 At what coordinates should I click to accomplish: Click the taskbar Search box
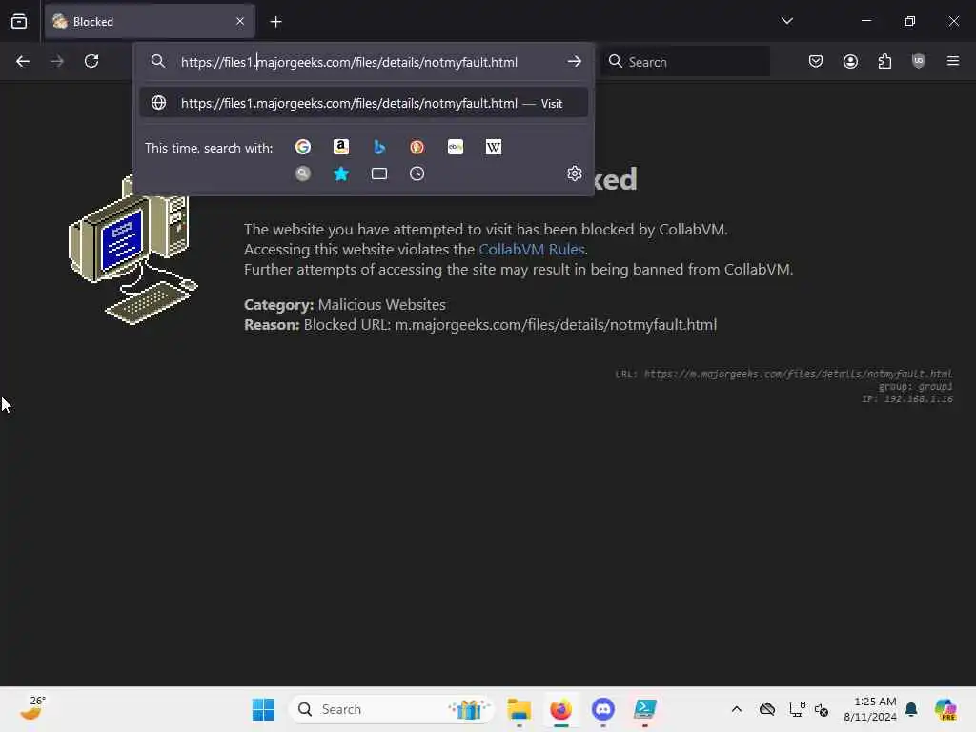(392, 709)
